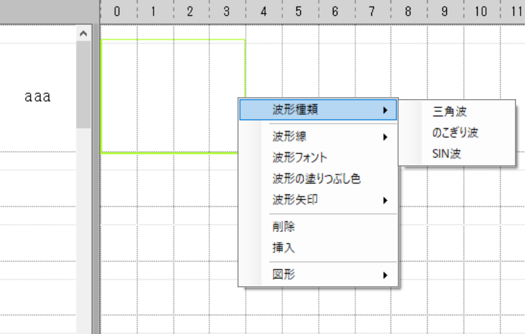Click 波形フォント menu entry

[x=300, y=157]
